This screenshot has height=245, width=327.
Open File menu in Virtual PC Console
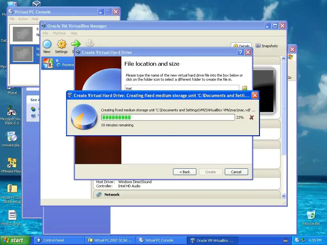[x=12, y=19]
